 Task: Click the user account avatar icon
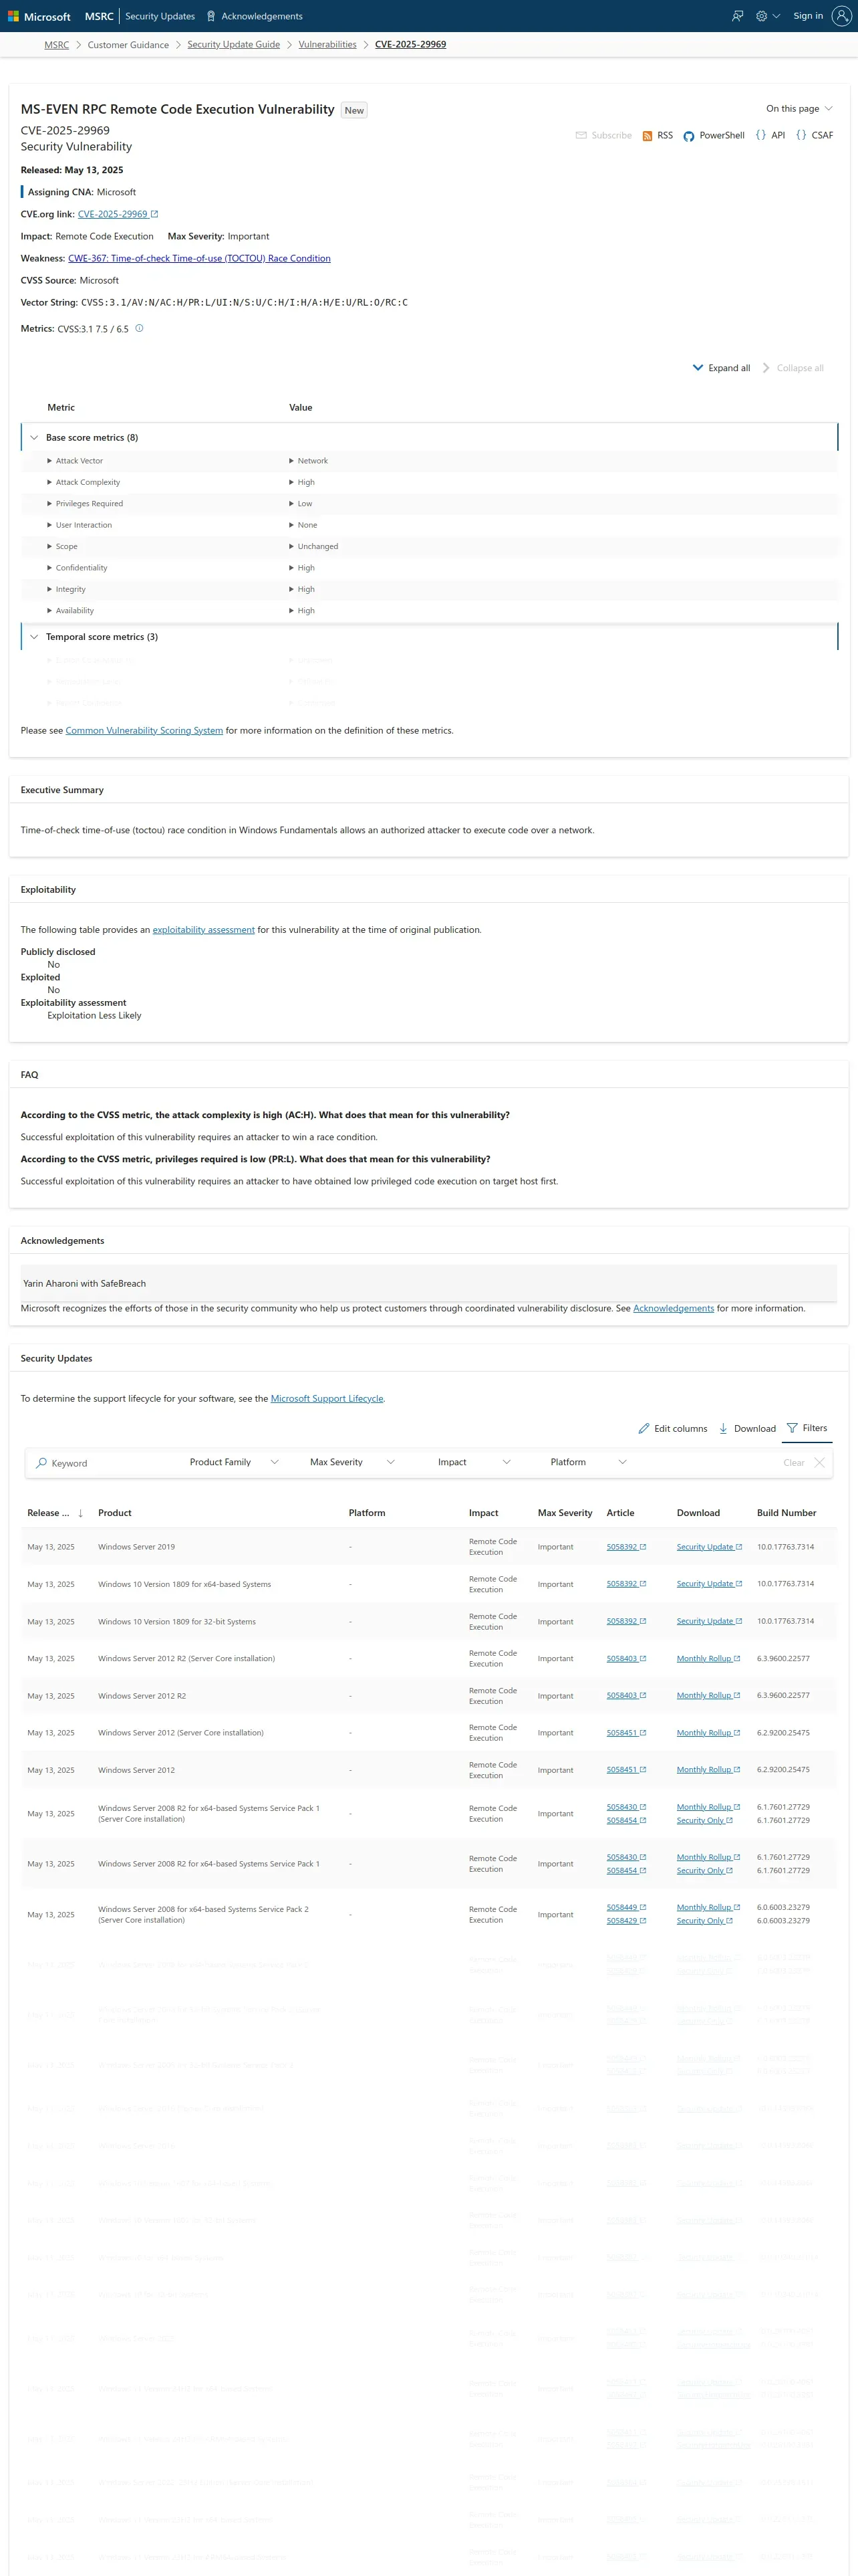(x=841, y=16)
